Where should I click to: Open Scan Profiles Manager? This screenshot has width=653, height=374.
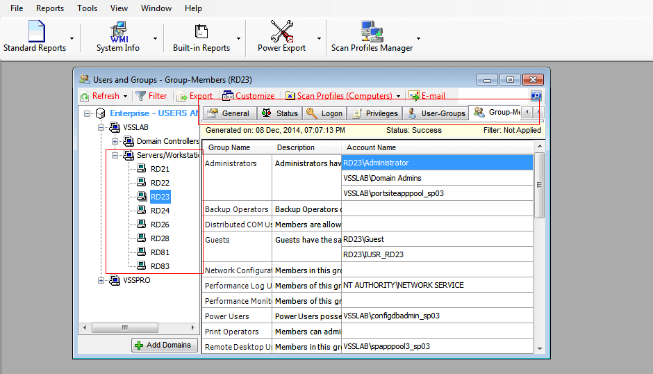point(372,37)
